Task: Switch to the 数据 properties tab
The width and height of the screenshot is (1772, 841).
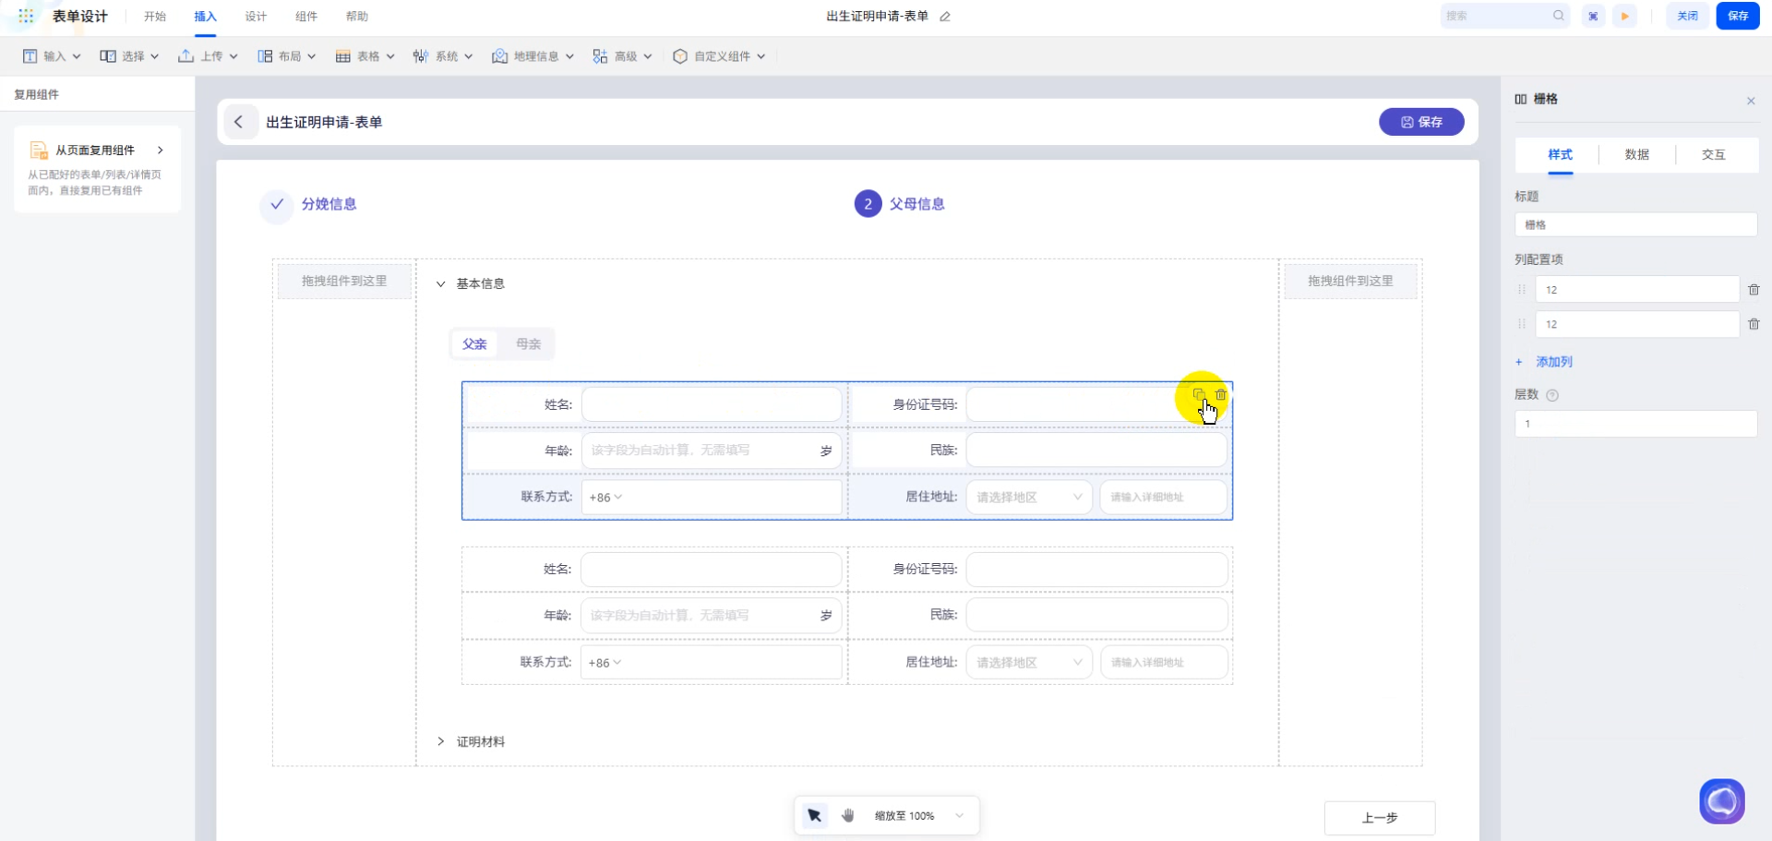Action: point(1636,155)
